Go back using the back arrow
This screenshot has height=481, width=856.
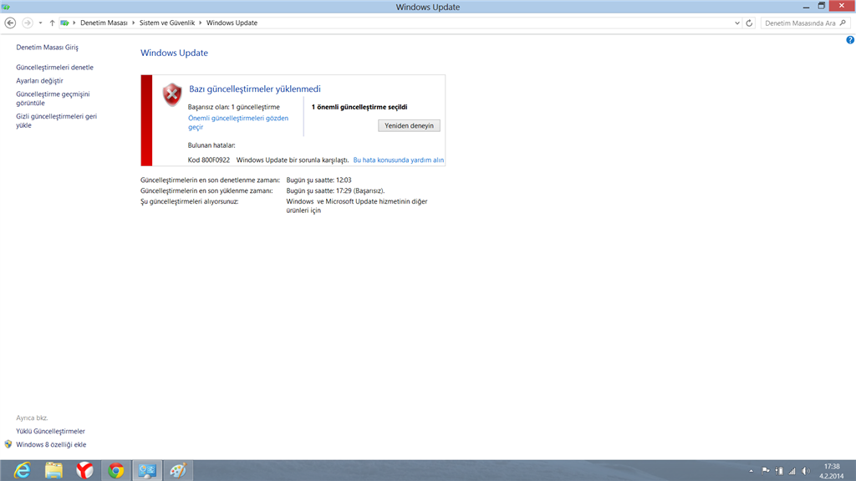(x=10, y=23)
